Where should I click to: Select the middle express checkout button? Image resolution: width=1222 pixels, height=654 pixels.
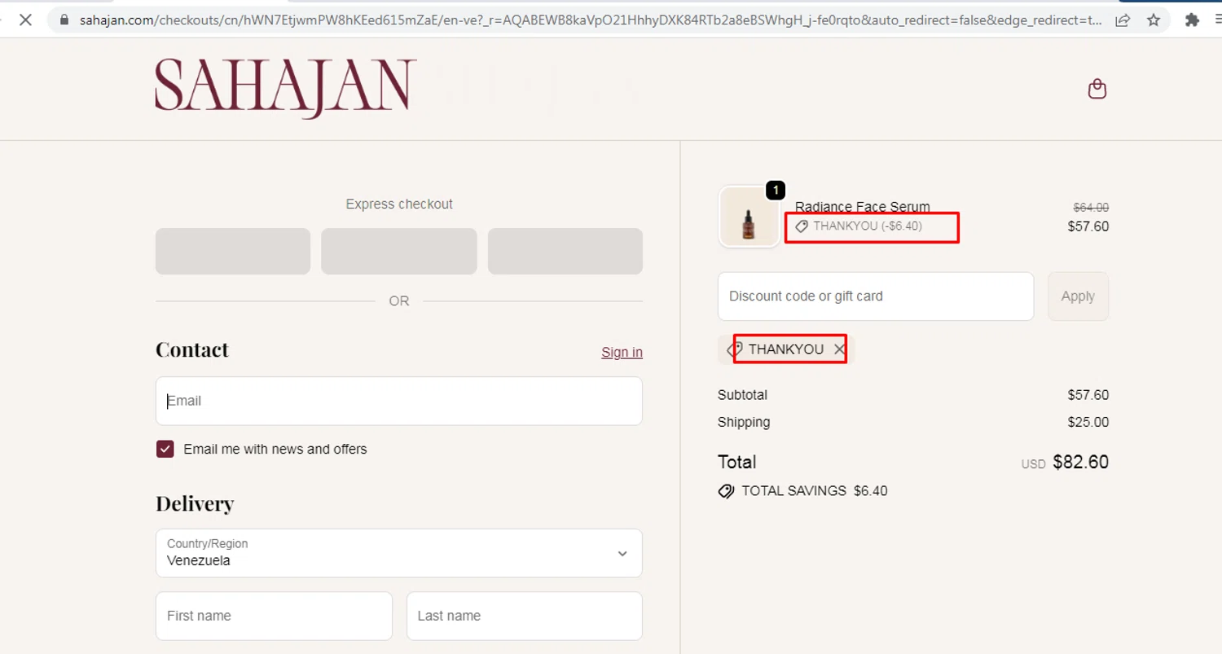399,251
